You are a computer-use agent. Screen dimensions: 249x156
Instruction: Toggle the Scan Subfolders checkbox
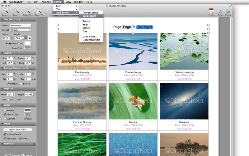(x=5, y=134)
